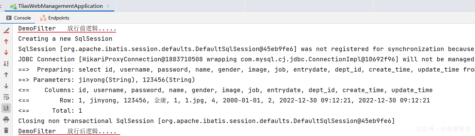Click the sort lines icon in gutter

tap(6, 64)
